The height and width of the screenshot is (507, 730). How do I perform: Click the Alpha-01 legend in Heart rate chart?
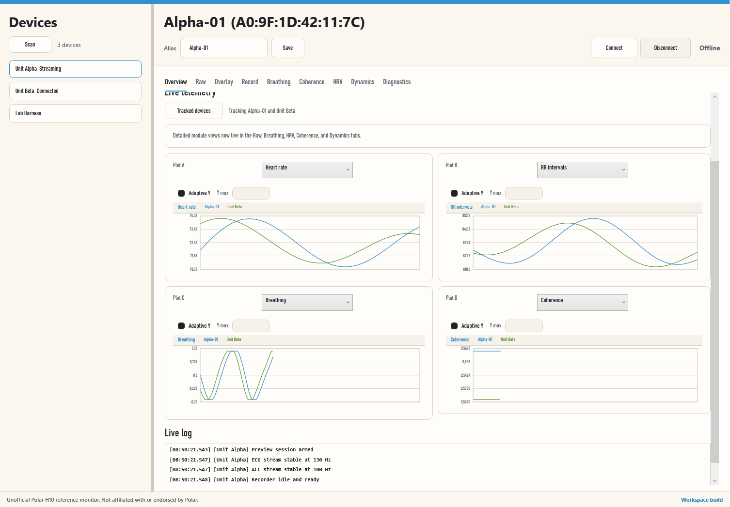click(x=212, y=207)
